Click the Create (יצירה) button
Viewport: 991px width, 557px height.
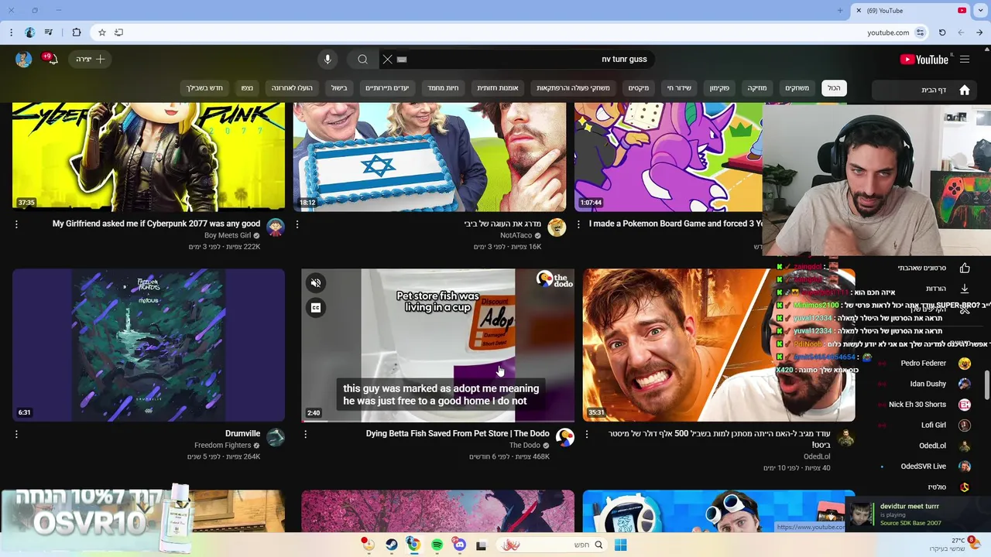90,60
